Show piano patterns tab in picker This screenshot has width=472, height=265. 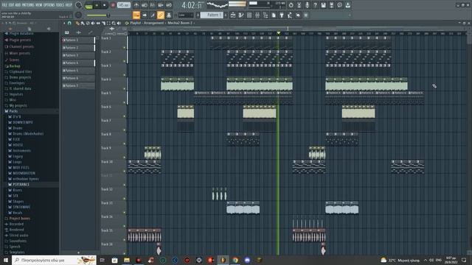[67, 32]
